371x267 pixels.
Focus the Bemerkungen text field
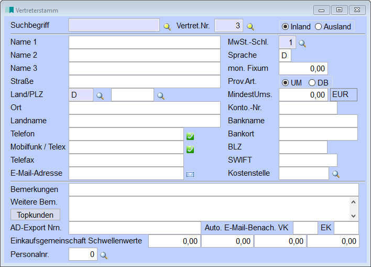(x=213, y=189)
